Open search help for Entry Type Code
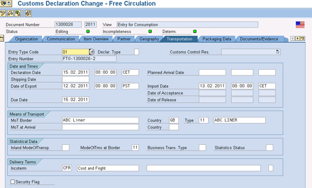Viewport: 312px width, 188px height. point(92,52)
